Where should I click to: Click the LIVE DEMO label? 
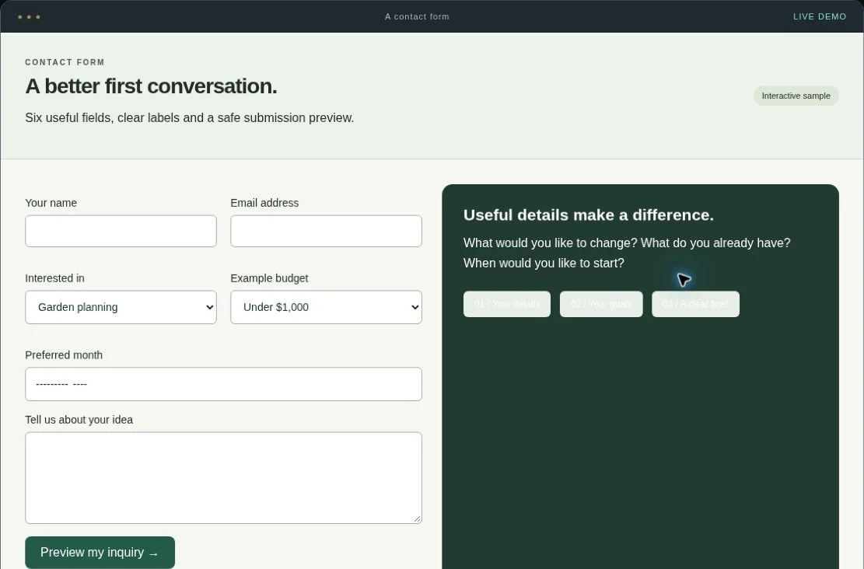pyautogui.click(x=820, y=16)
